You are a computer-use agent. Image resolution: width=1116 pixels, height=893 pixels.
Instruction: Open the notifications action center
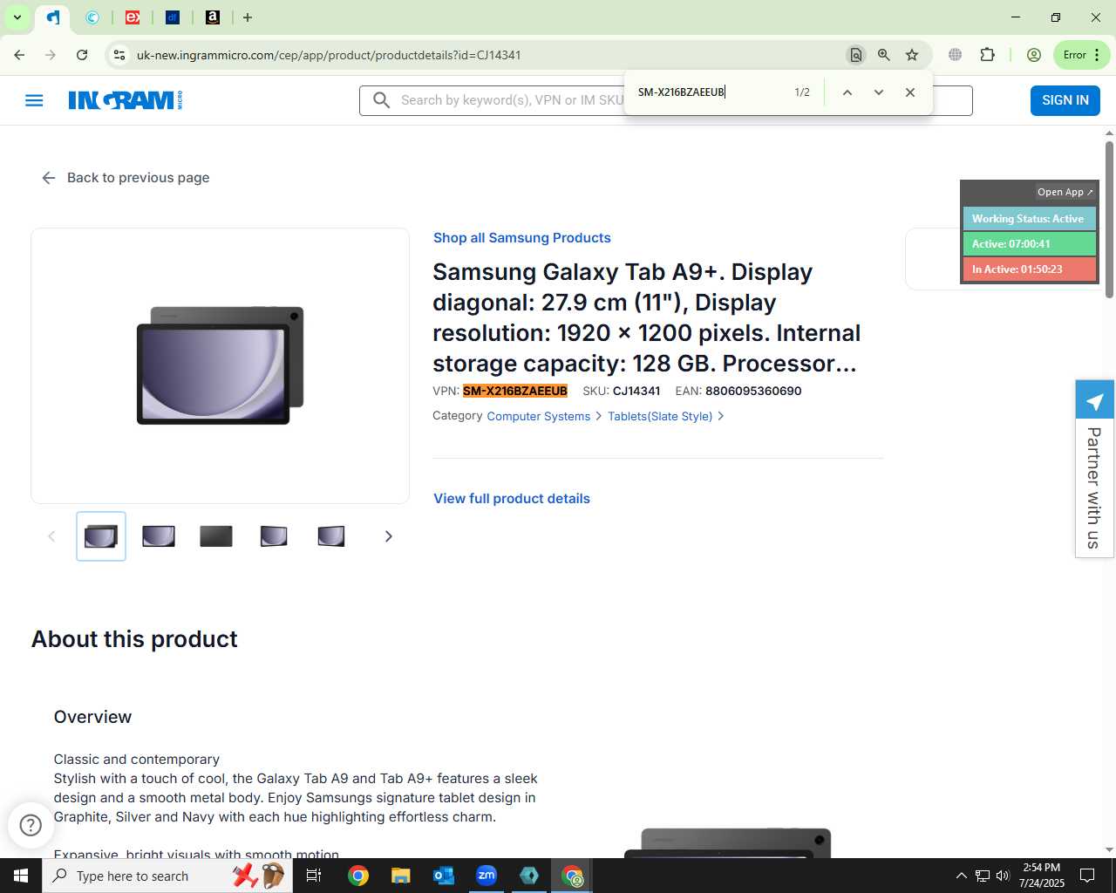click(x=1087, y=876)
